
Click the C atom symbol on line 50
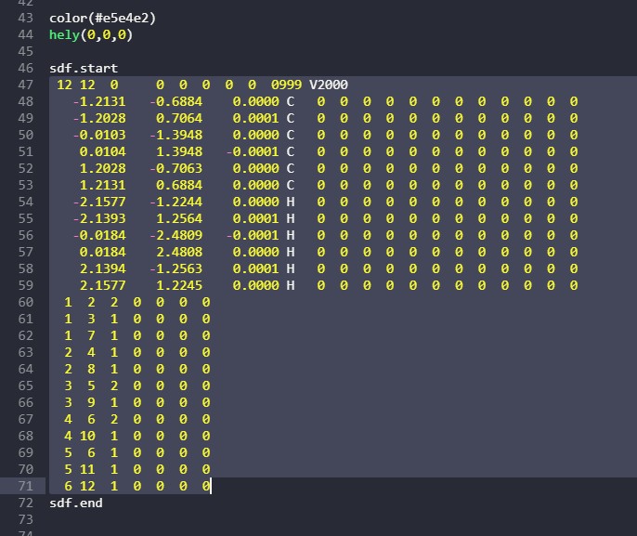pyautogui.click(x=291, y=135)
